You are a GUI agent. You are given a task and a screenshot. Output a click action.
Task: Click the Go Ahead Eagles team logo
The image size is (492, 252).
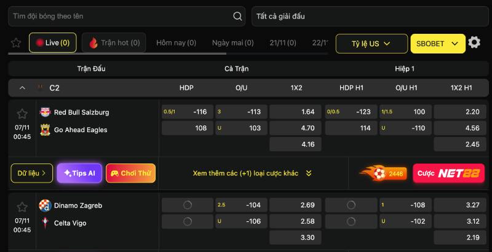pyautogui.click(x=45, y=130)
